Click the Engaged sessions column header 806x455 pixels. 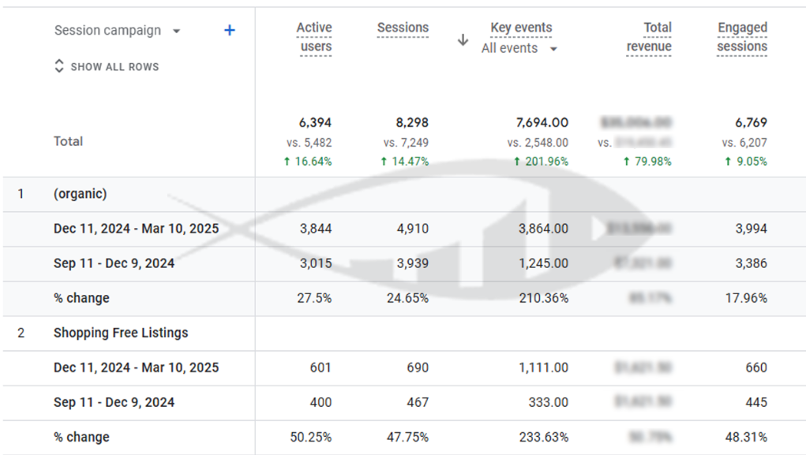click(x=742, y=37)
